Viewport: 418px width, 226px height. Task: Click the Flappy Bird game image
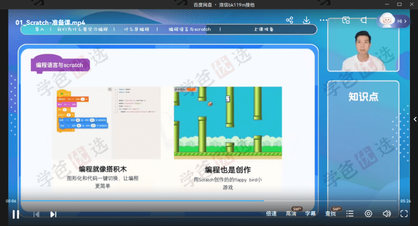[228, 123]
